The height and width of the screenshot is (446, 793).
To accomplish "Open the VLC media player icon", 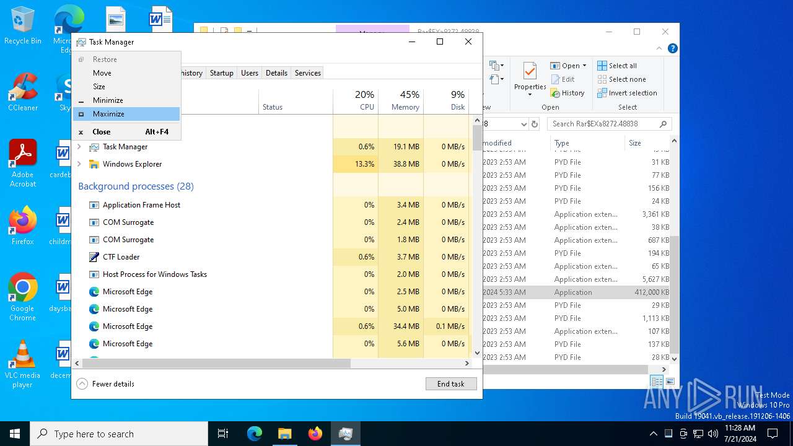I will (23, 364).
